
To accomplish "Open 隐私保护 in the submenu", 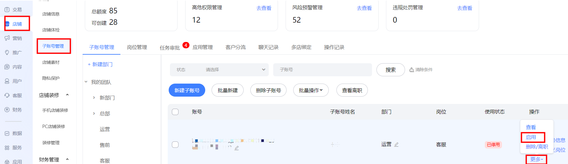I will [51, 78].
